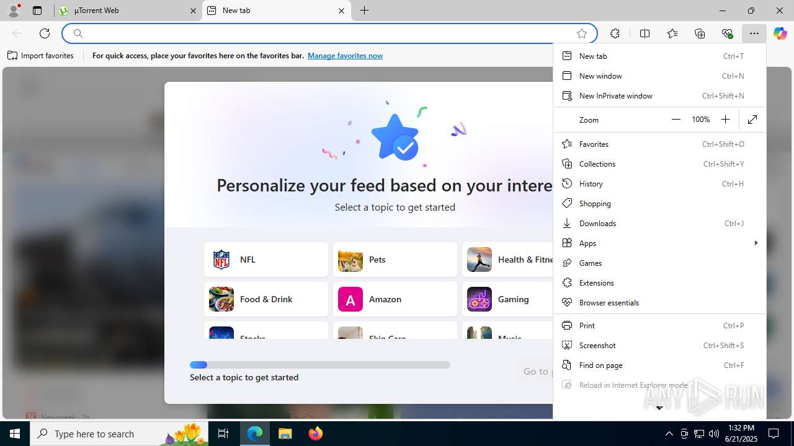
Task: Launch Firefox from the taskbar
Action: coord(316,434)
